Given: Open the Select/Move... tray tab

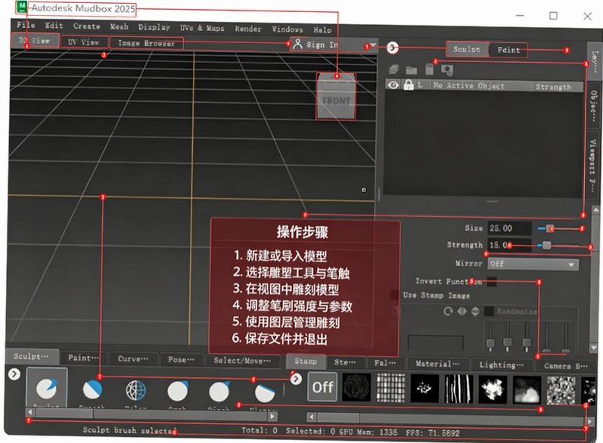Looking at the screenshot, I should click(x=242, y=361).
